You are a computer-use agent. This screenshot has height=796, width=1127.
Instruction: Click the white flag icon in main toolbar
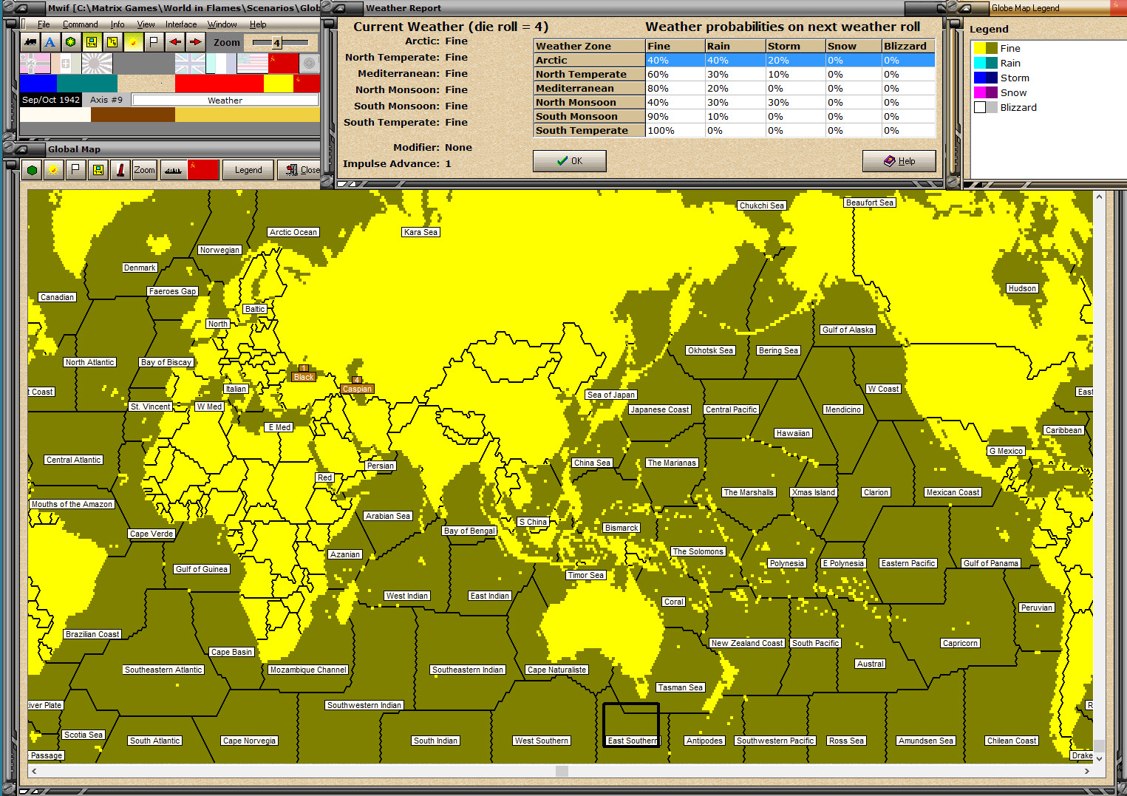(x=154, y=42)
